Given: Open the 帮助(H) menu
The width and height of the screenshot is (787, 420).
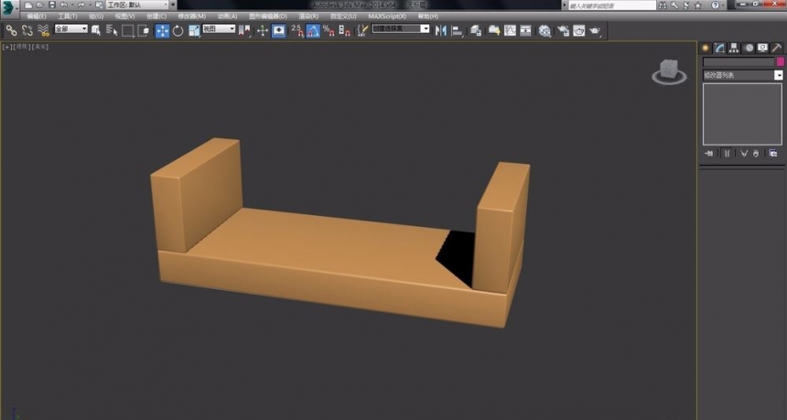Looking at the screenshot, I should 428,16.
